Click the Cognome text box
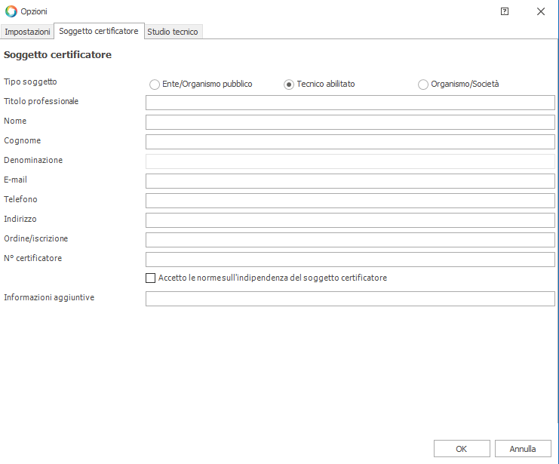This screenshot has width=559, height=464. 350,142
